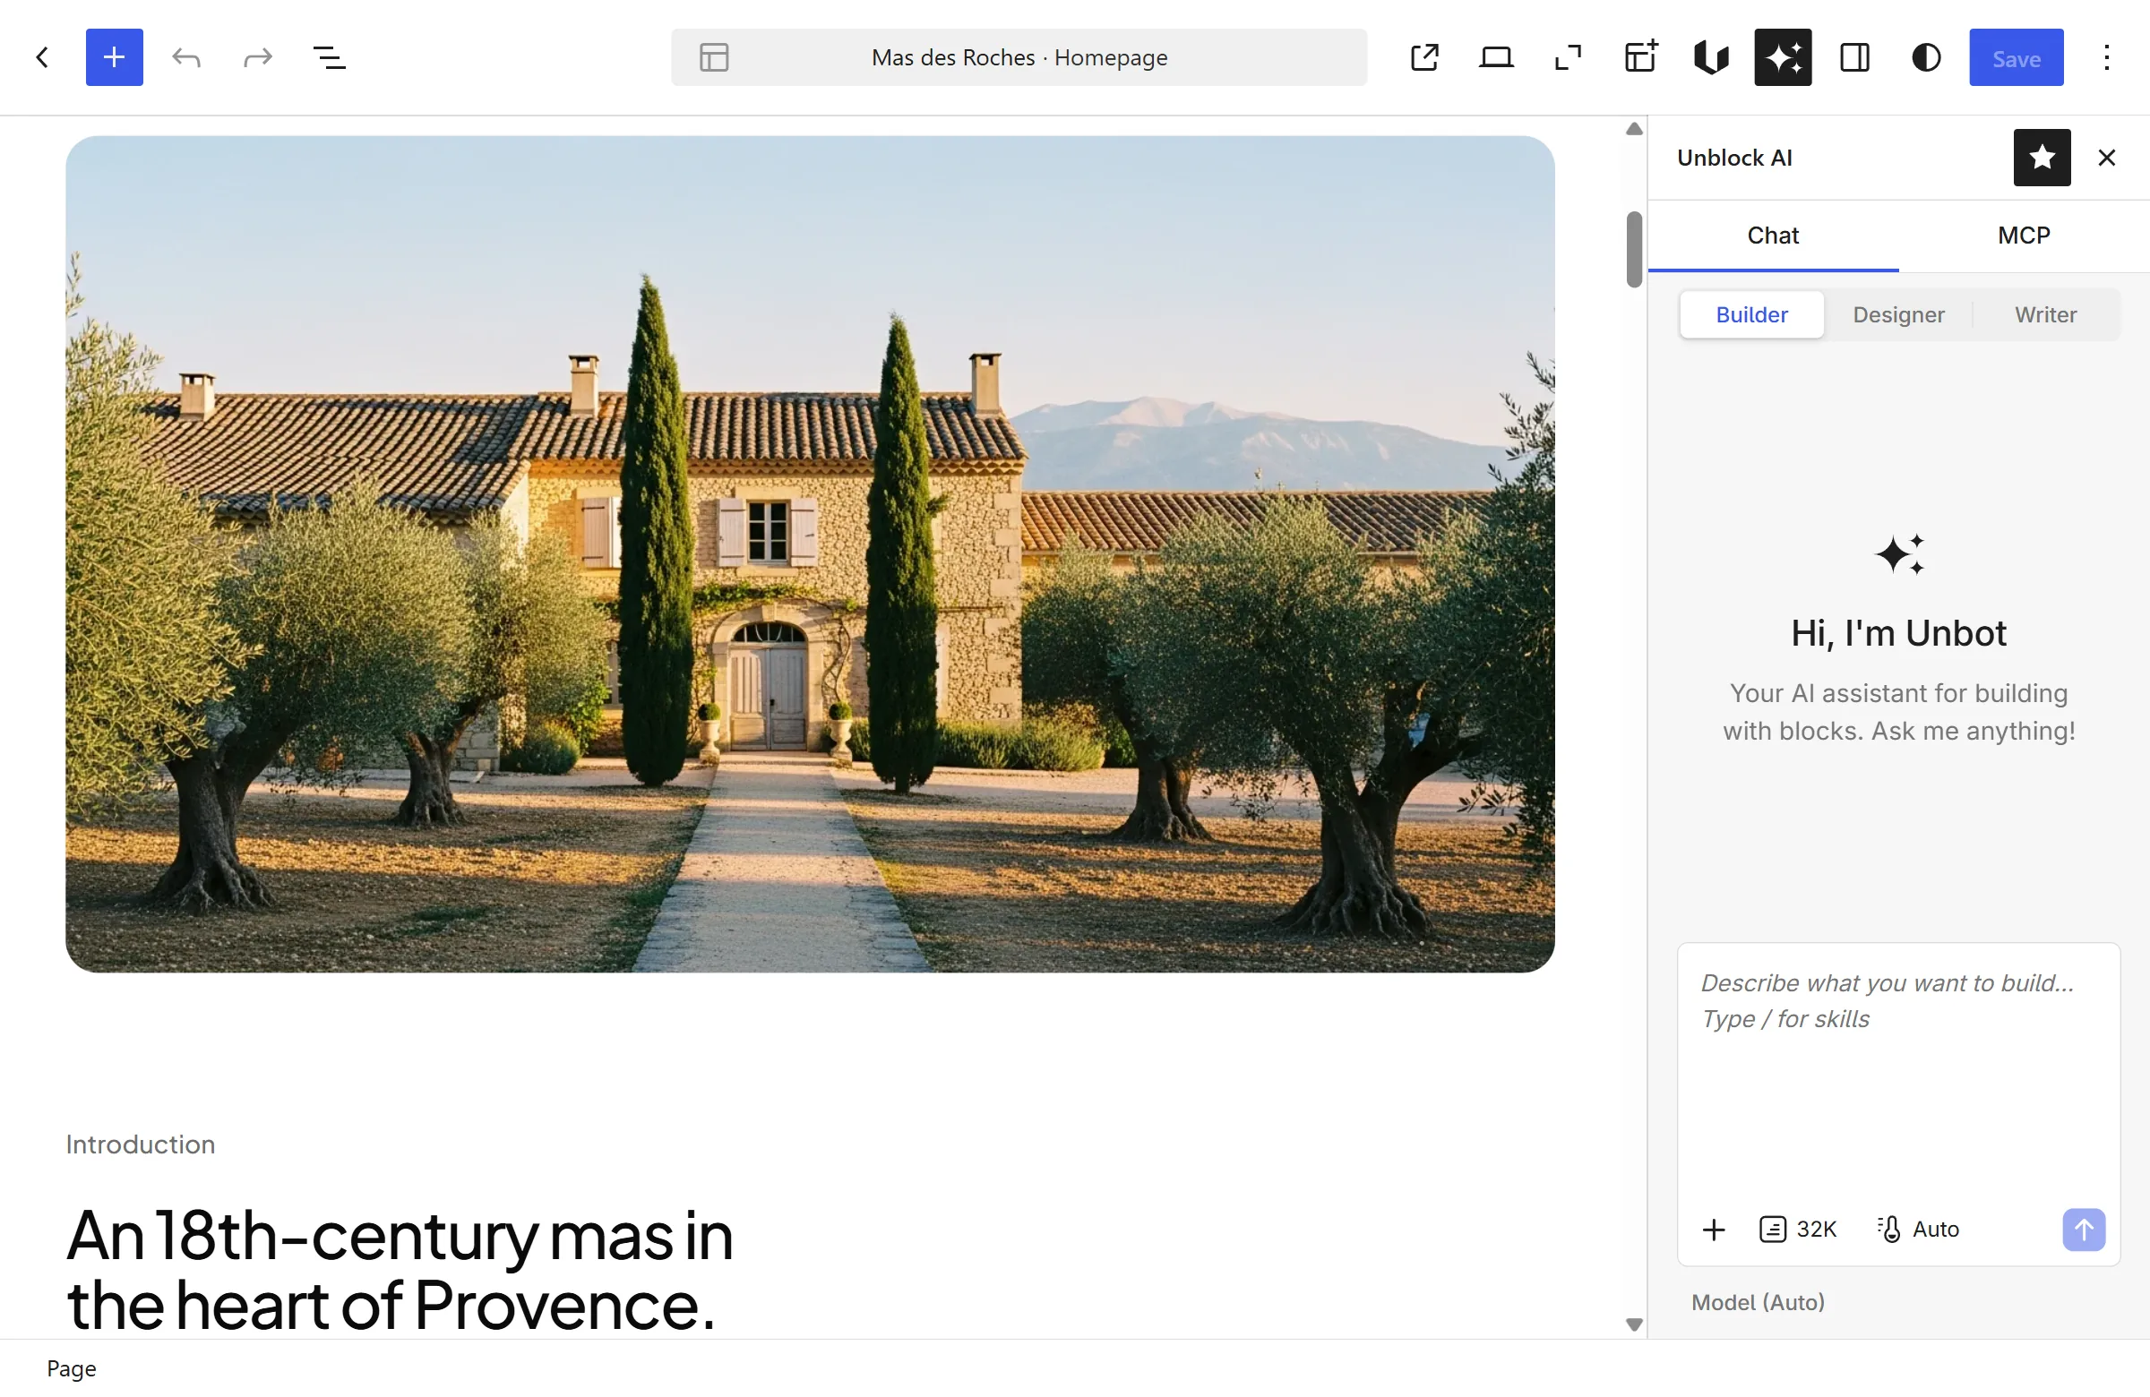2150x1397 pixels.
Task: Toggle fullscreen expand icon
Action: point(1569,58)
